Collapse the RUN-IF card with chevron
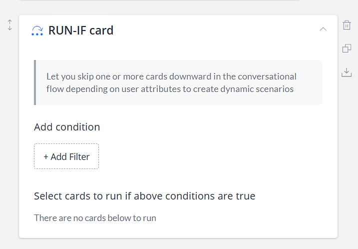The image size is (358, 249). click(323, 29)
